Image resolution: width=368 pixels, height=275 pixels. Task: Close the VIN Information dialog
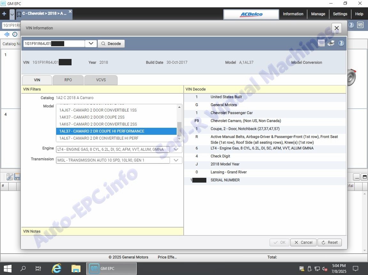coord(336,28)
